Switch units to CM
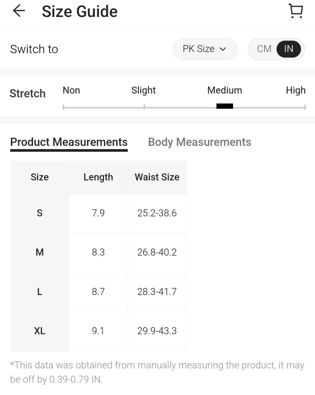The image size is (315, 395). [x=264, y=49]
